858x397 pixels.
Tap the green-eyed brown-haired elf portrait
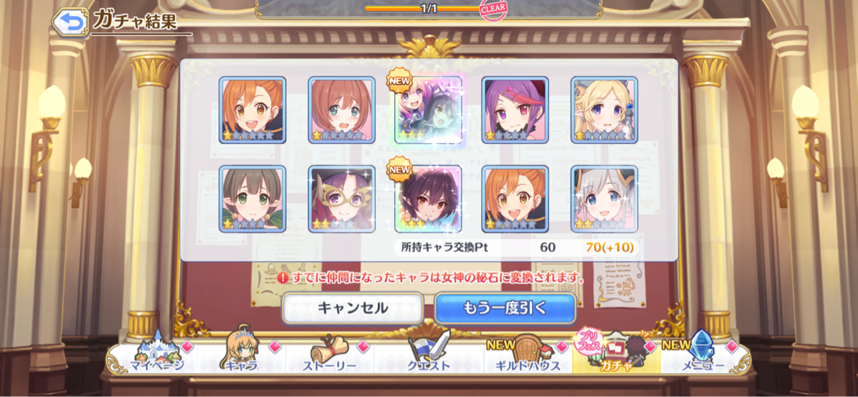click(x=253, y=198)
